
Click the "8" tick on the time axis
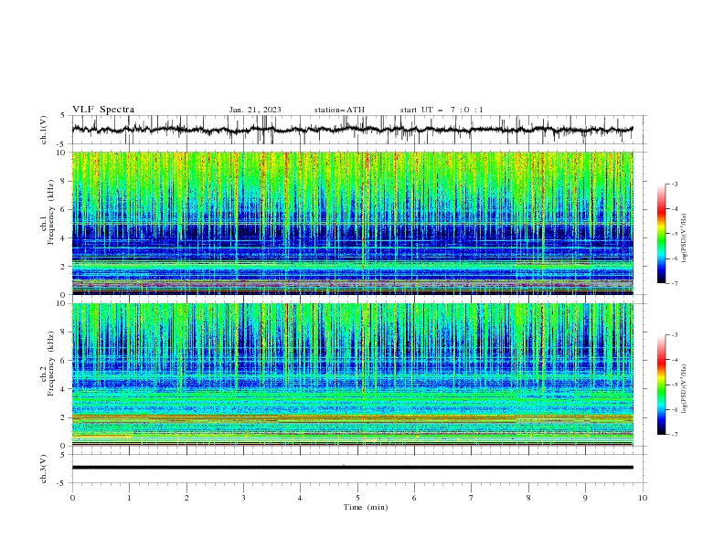click(x=528, y=498)
